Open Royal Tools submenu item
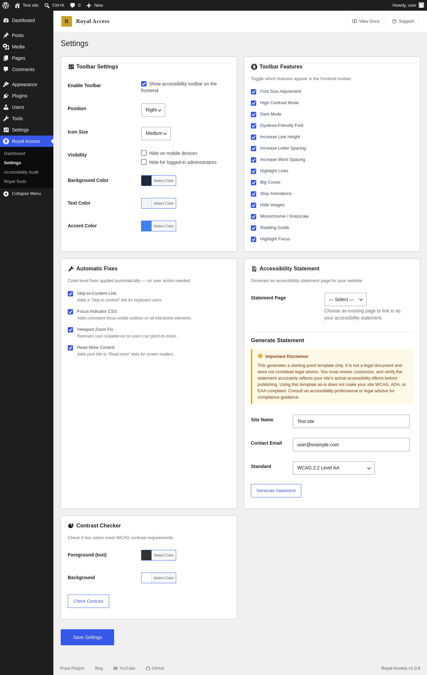Viewport: 427px width, 675px height. pos(15,182)
